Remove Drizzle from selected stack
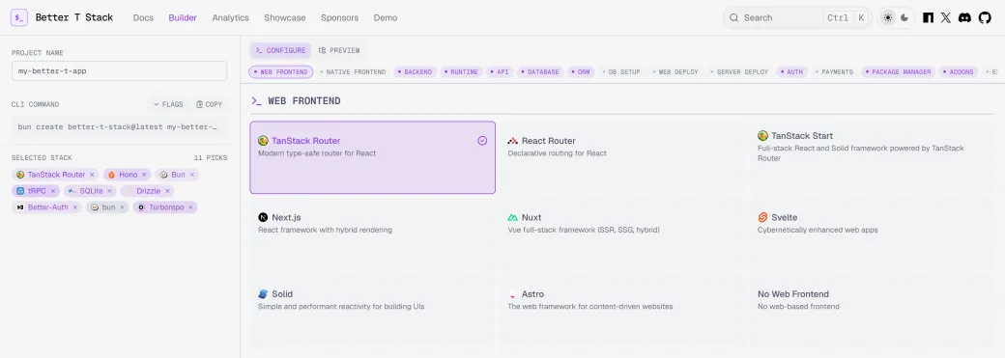The height and width of the screenshot is (358, 1005). [167, 191]
